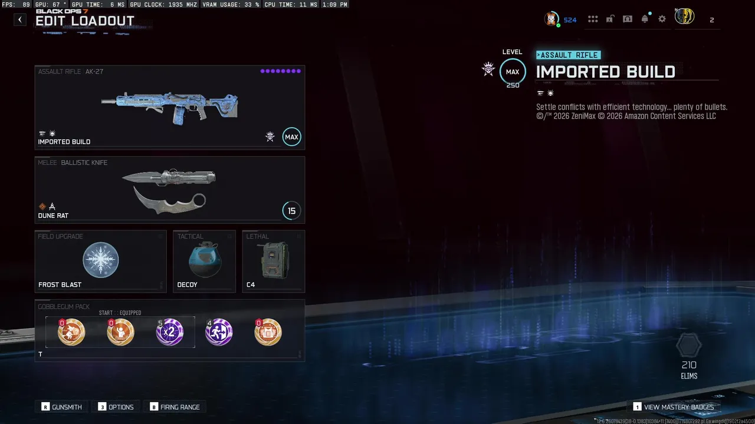Click the hexagon 210 Elims badge
This screenshot has height=424, width=755.
(688, 346)
